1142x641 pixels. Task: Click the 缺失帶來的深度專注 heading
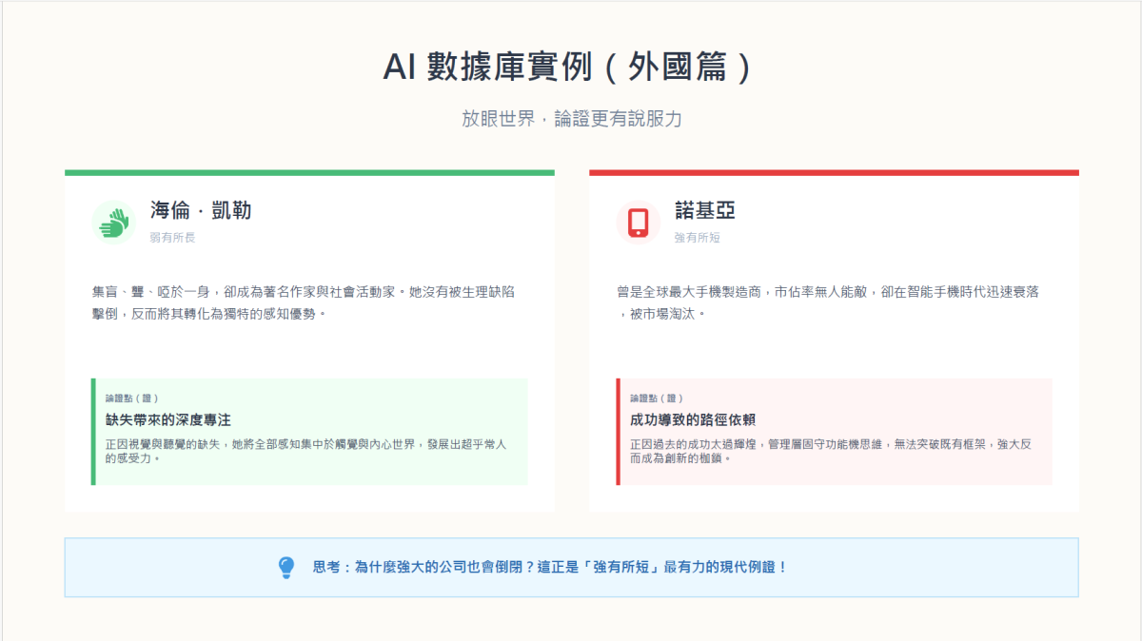click(x=168, y=419)
